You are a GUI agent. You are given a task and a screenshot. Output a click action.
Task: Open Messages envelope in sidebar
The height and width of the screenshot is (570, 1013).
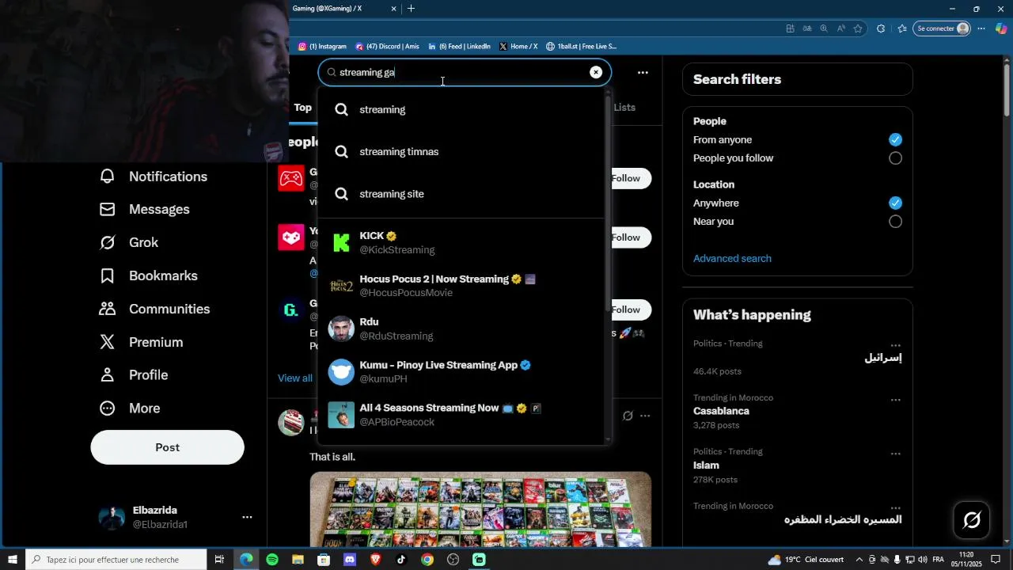[144, 209]
